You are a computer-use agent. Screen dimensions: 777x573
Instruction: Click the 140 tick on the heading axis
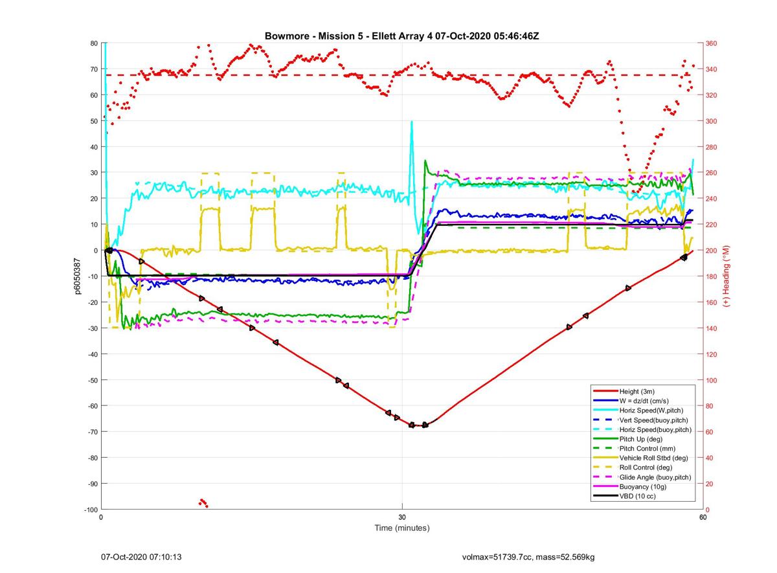coord(712,328)
